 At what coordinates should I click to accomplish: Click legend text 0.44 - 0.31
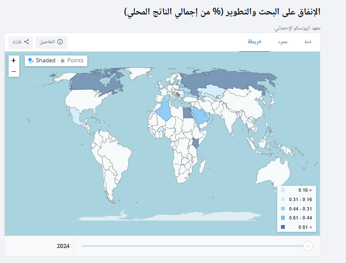point(300,209)
